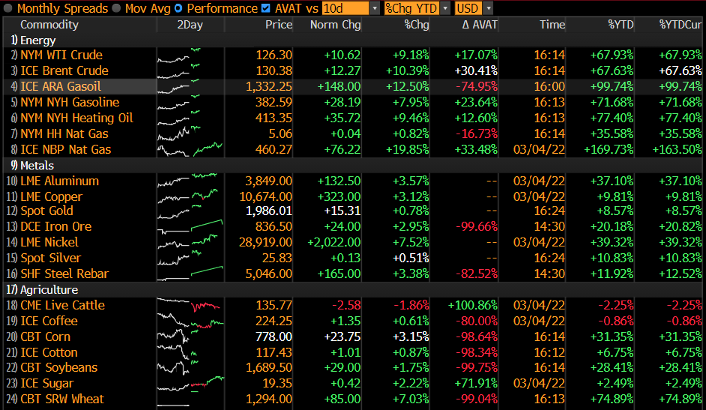706x410 pixels.
Task: Click the Commodity column header
Action: (50, 23)
